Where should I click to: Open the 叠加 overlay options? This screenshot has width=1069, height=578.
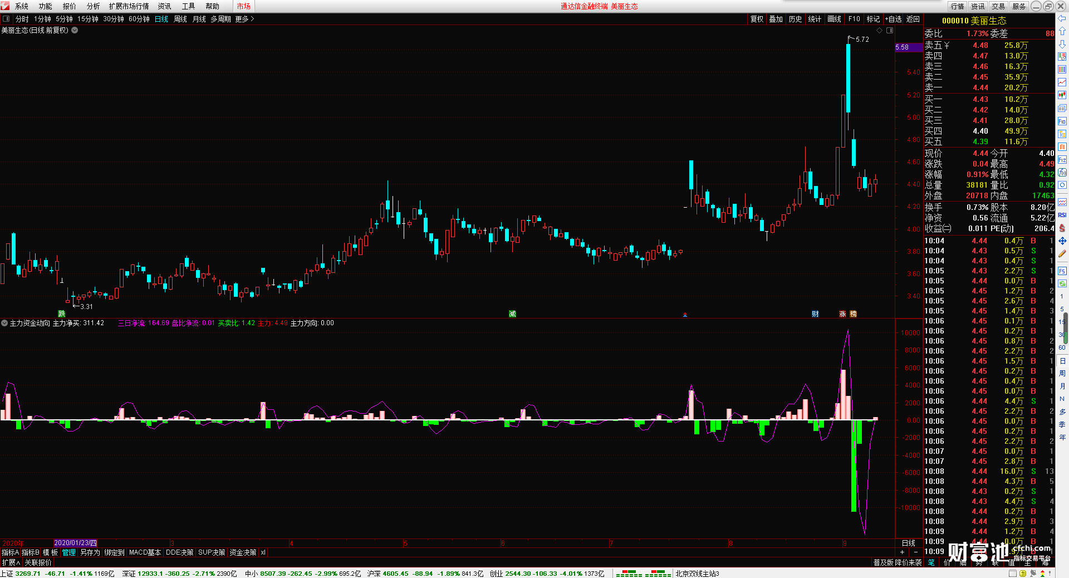[x=776, y=19]
